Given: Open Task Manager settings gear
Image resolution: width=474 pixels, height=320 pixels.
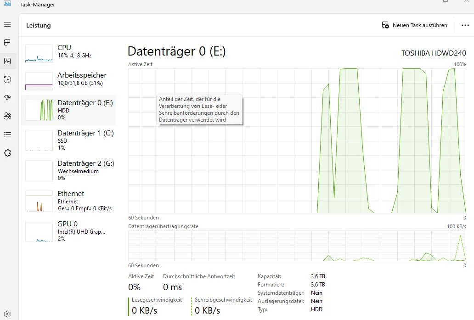Looking at the screenshot, I should point(7,314).
